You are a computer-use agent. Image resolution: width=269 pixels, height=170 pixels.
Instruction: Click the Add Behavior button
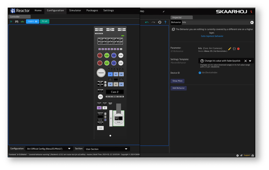pos(178,88)
